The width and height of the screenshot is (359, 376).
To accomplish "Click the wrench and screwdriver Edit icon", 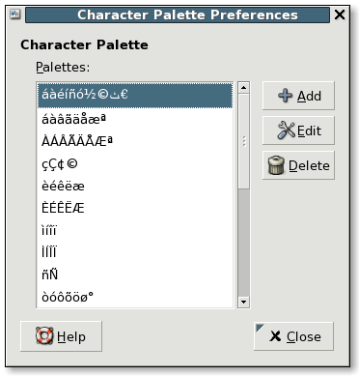I will [x=287, y=130].
